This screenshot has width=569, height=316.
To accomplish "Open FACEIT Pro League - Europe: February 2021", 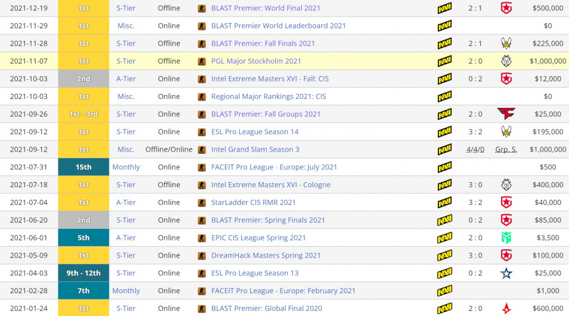I will click(x=283, y=290).
